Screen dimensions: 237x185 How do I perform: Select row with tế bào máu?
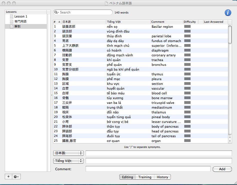(140, 93)
